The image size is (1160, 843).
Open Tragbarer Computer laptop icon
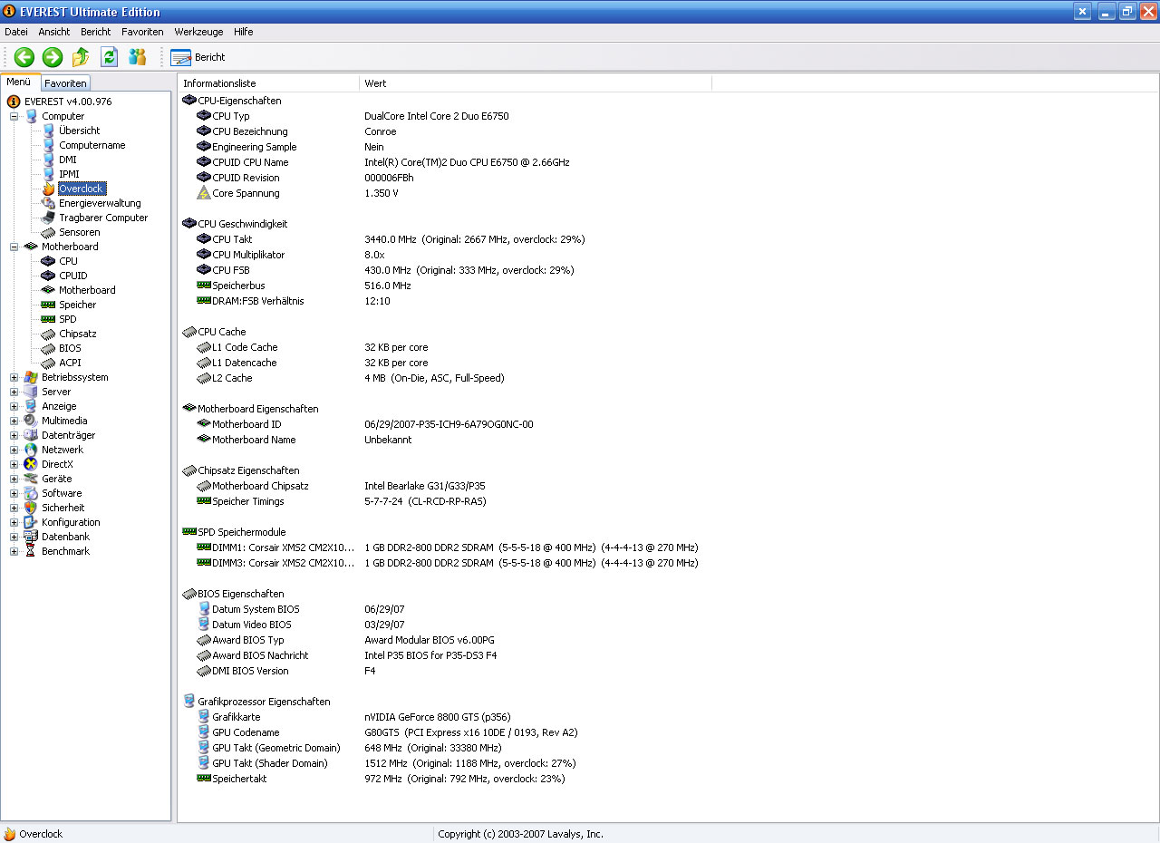[49, 218]
